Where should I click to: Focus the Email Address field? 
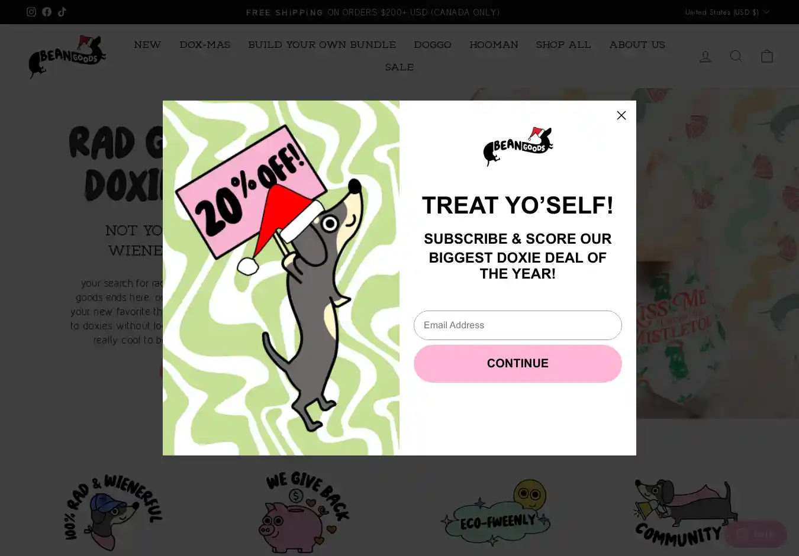point(518,325)
